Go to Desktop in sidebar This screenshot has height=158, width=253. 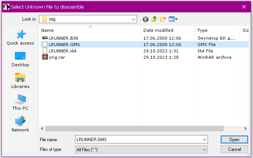click(x=20, y=59)
